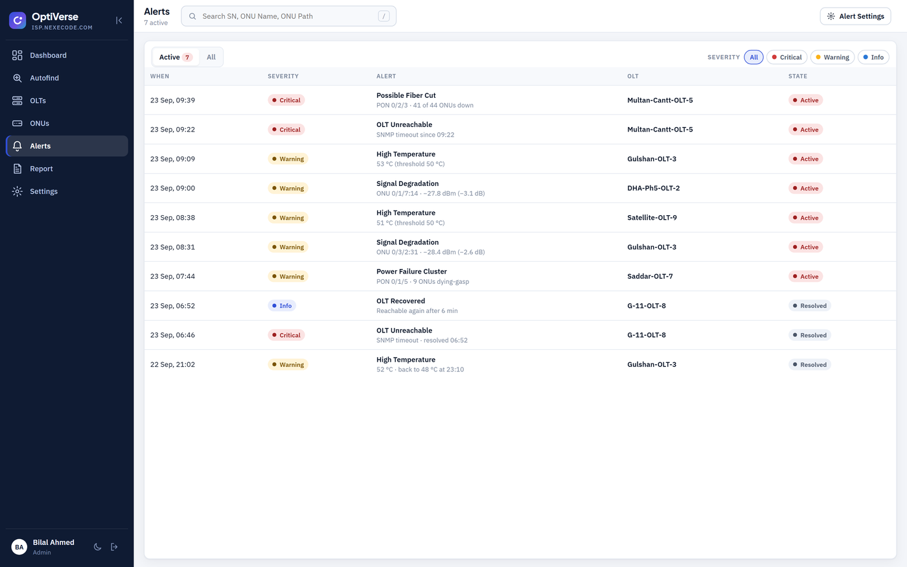The image size is (907, 567).
Task: Open the 09:22 OLT Unreachable alert
Action: (520, 130)
